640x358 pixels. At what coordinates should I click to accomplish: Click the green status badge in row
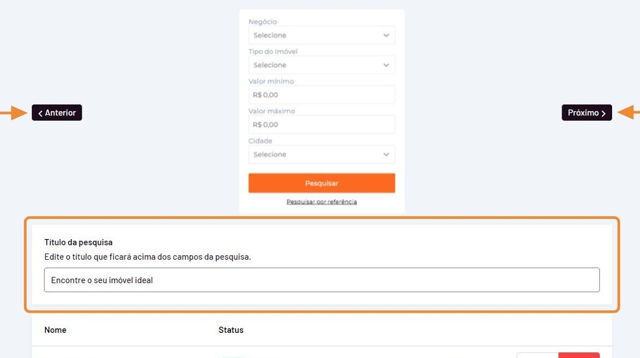[234, 357]
